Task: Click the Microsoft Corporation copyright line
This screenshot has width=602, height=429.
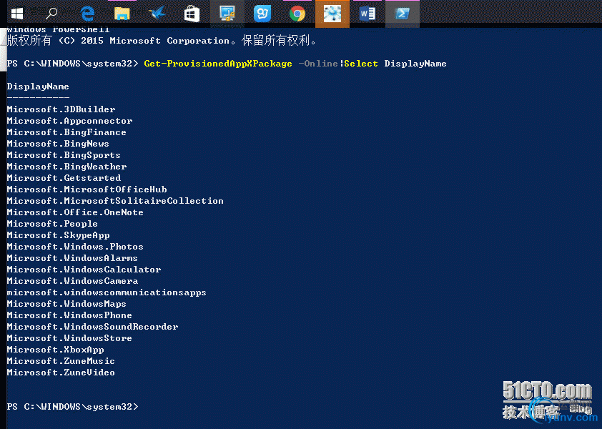Action: click(x=162, y=41)
